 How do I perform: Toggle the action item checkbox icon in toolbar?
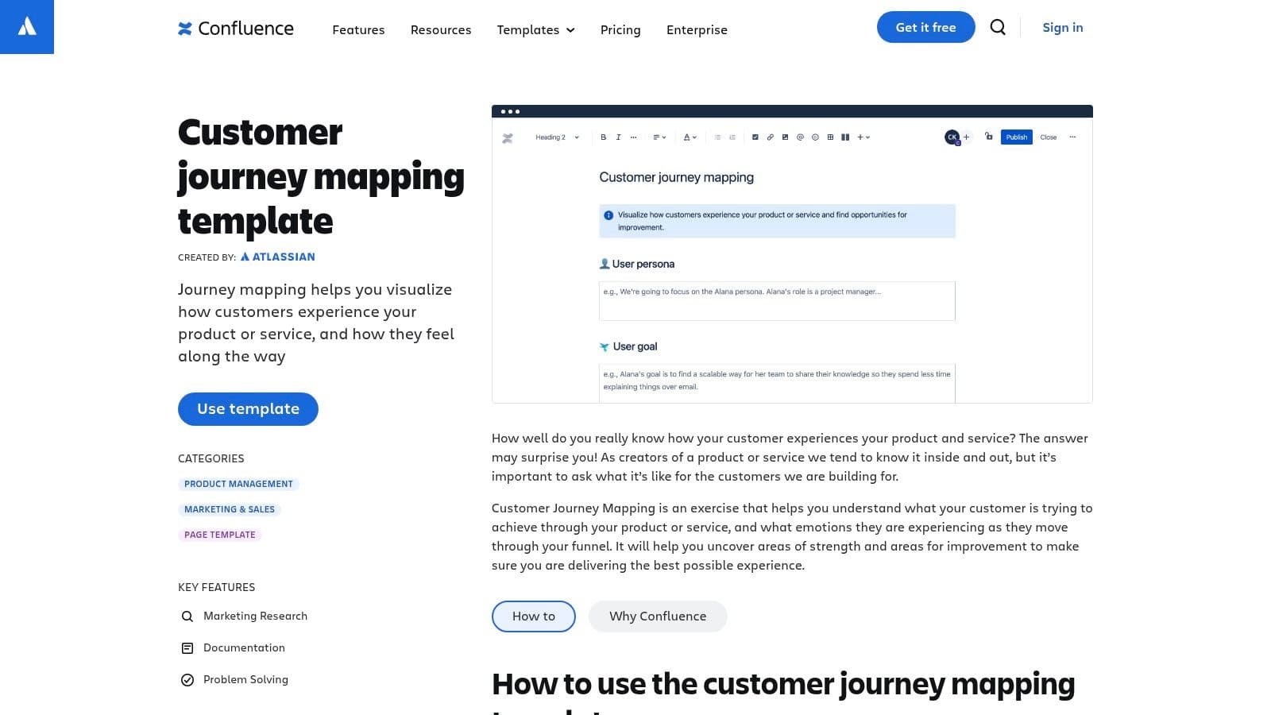pyautogui.click(x=755, y=137)
